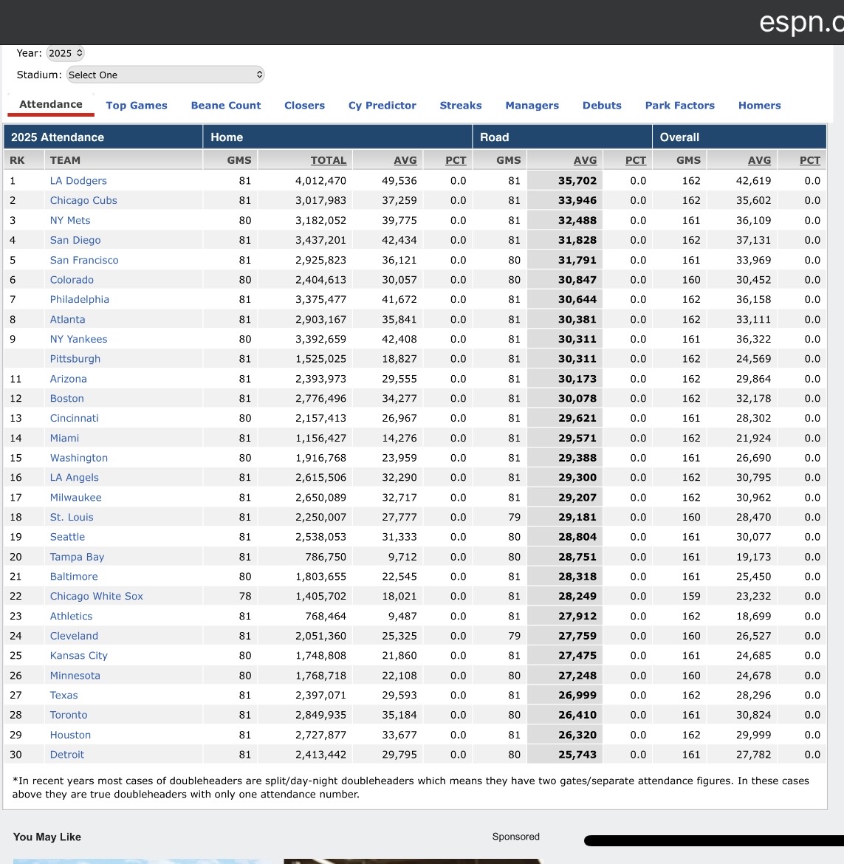Open the Arizona team link
The width and height of the screenshot is (844, 864).
(x=69, y=379)
